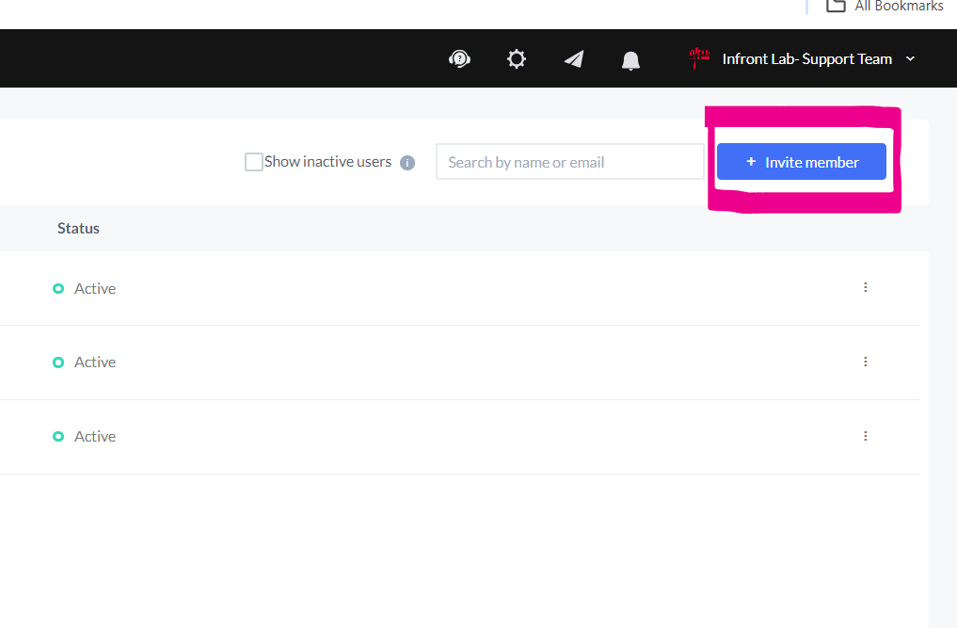Click the All Bookmarks folder icon
Viewport: 957px width, 628px height.
[834, 7]
